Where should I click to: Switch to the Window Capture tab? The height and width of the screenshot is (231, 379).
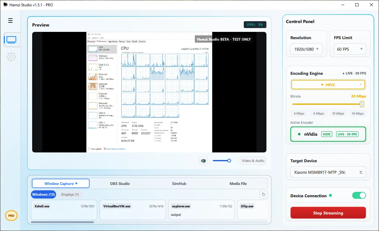tap(61, 183)
